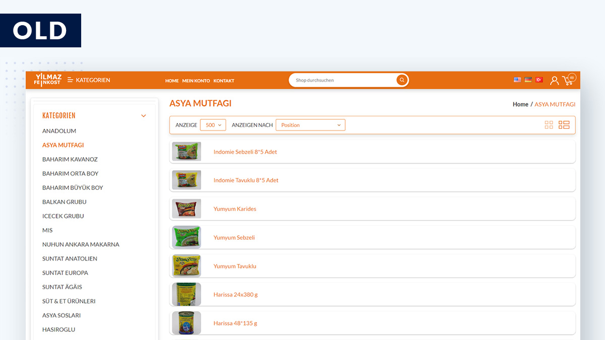The height and width of the screenshot is (340, 605).
Task: Switch language with the US flag
Action: (517, 80)
